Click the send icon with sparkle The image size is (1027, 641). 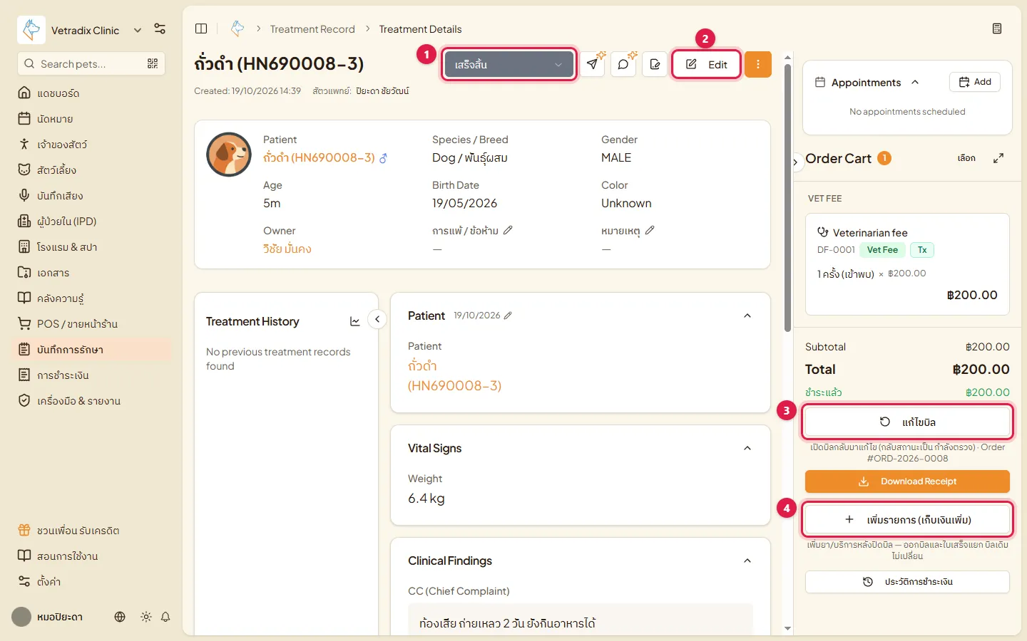pos(593,64)
